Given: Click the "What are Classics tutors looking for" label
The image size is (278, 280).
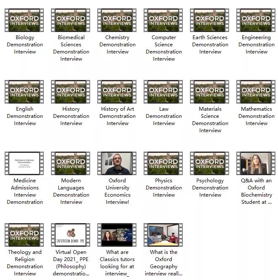Looking at the screenshot, I should (117, 263).
